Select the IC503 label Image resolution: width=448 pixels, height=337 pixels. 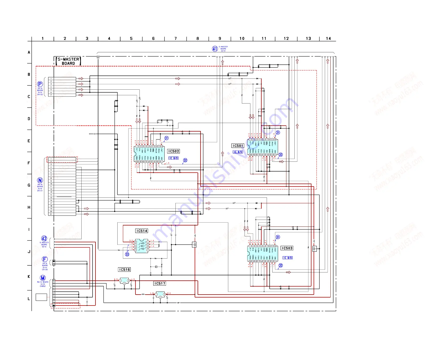point(287,248)
